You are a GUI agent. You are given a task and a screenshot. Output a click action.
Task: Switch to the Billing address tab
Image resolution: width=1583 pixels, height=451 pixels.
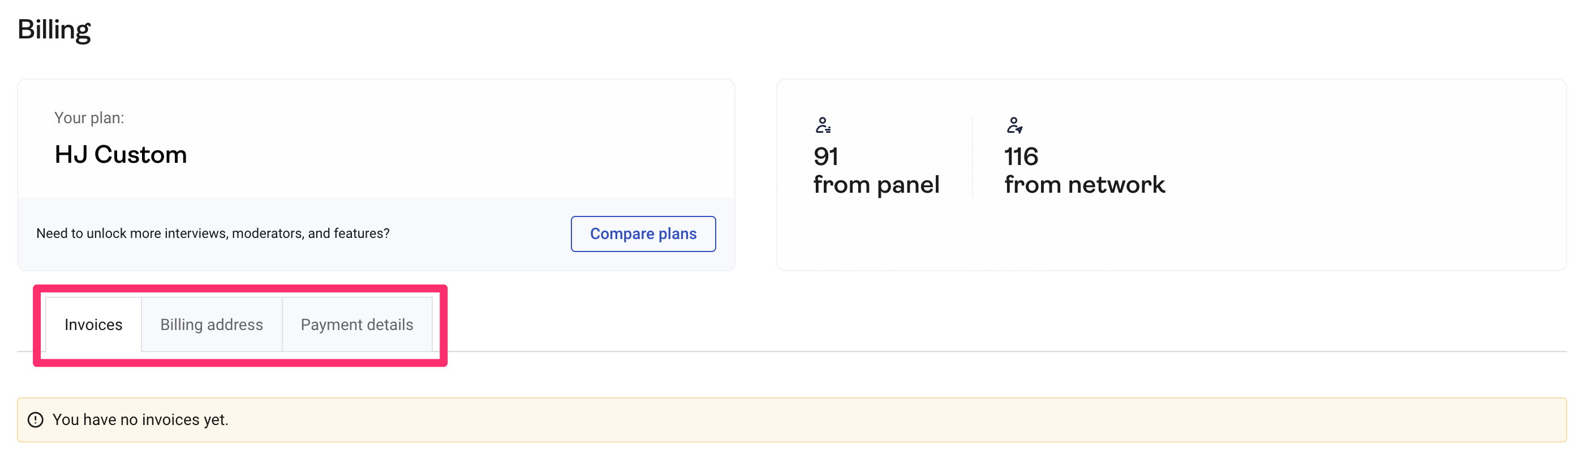tap(212, 324)
